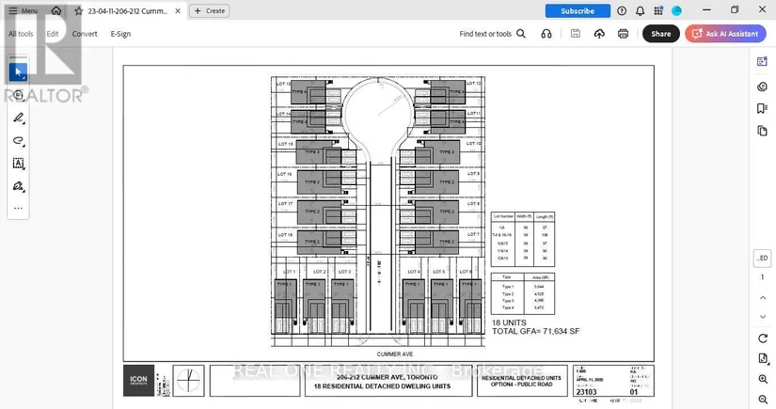Rotate the page using the rotate icon

pyautogui.click(x=762, y=338)
